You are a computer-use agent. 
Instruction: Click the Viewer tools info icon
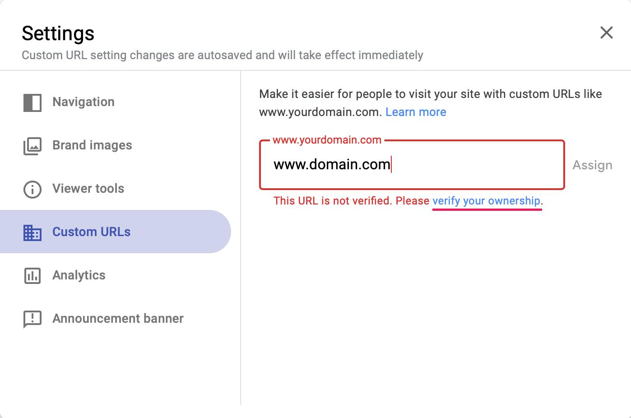32,189
